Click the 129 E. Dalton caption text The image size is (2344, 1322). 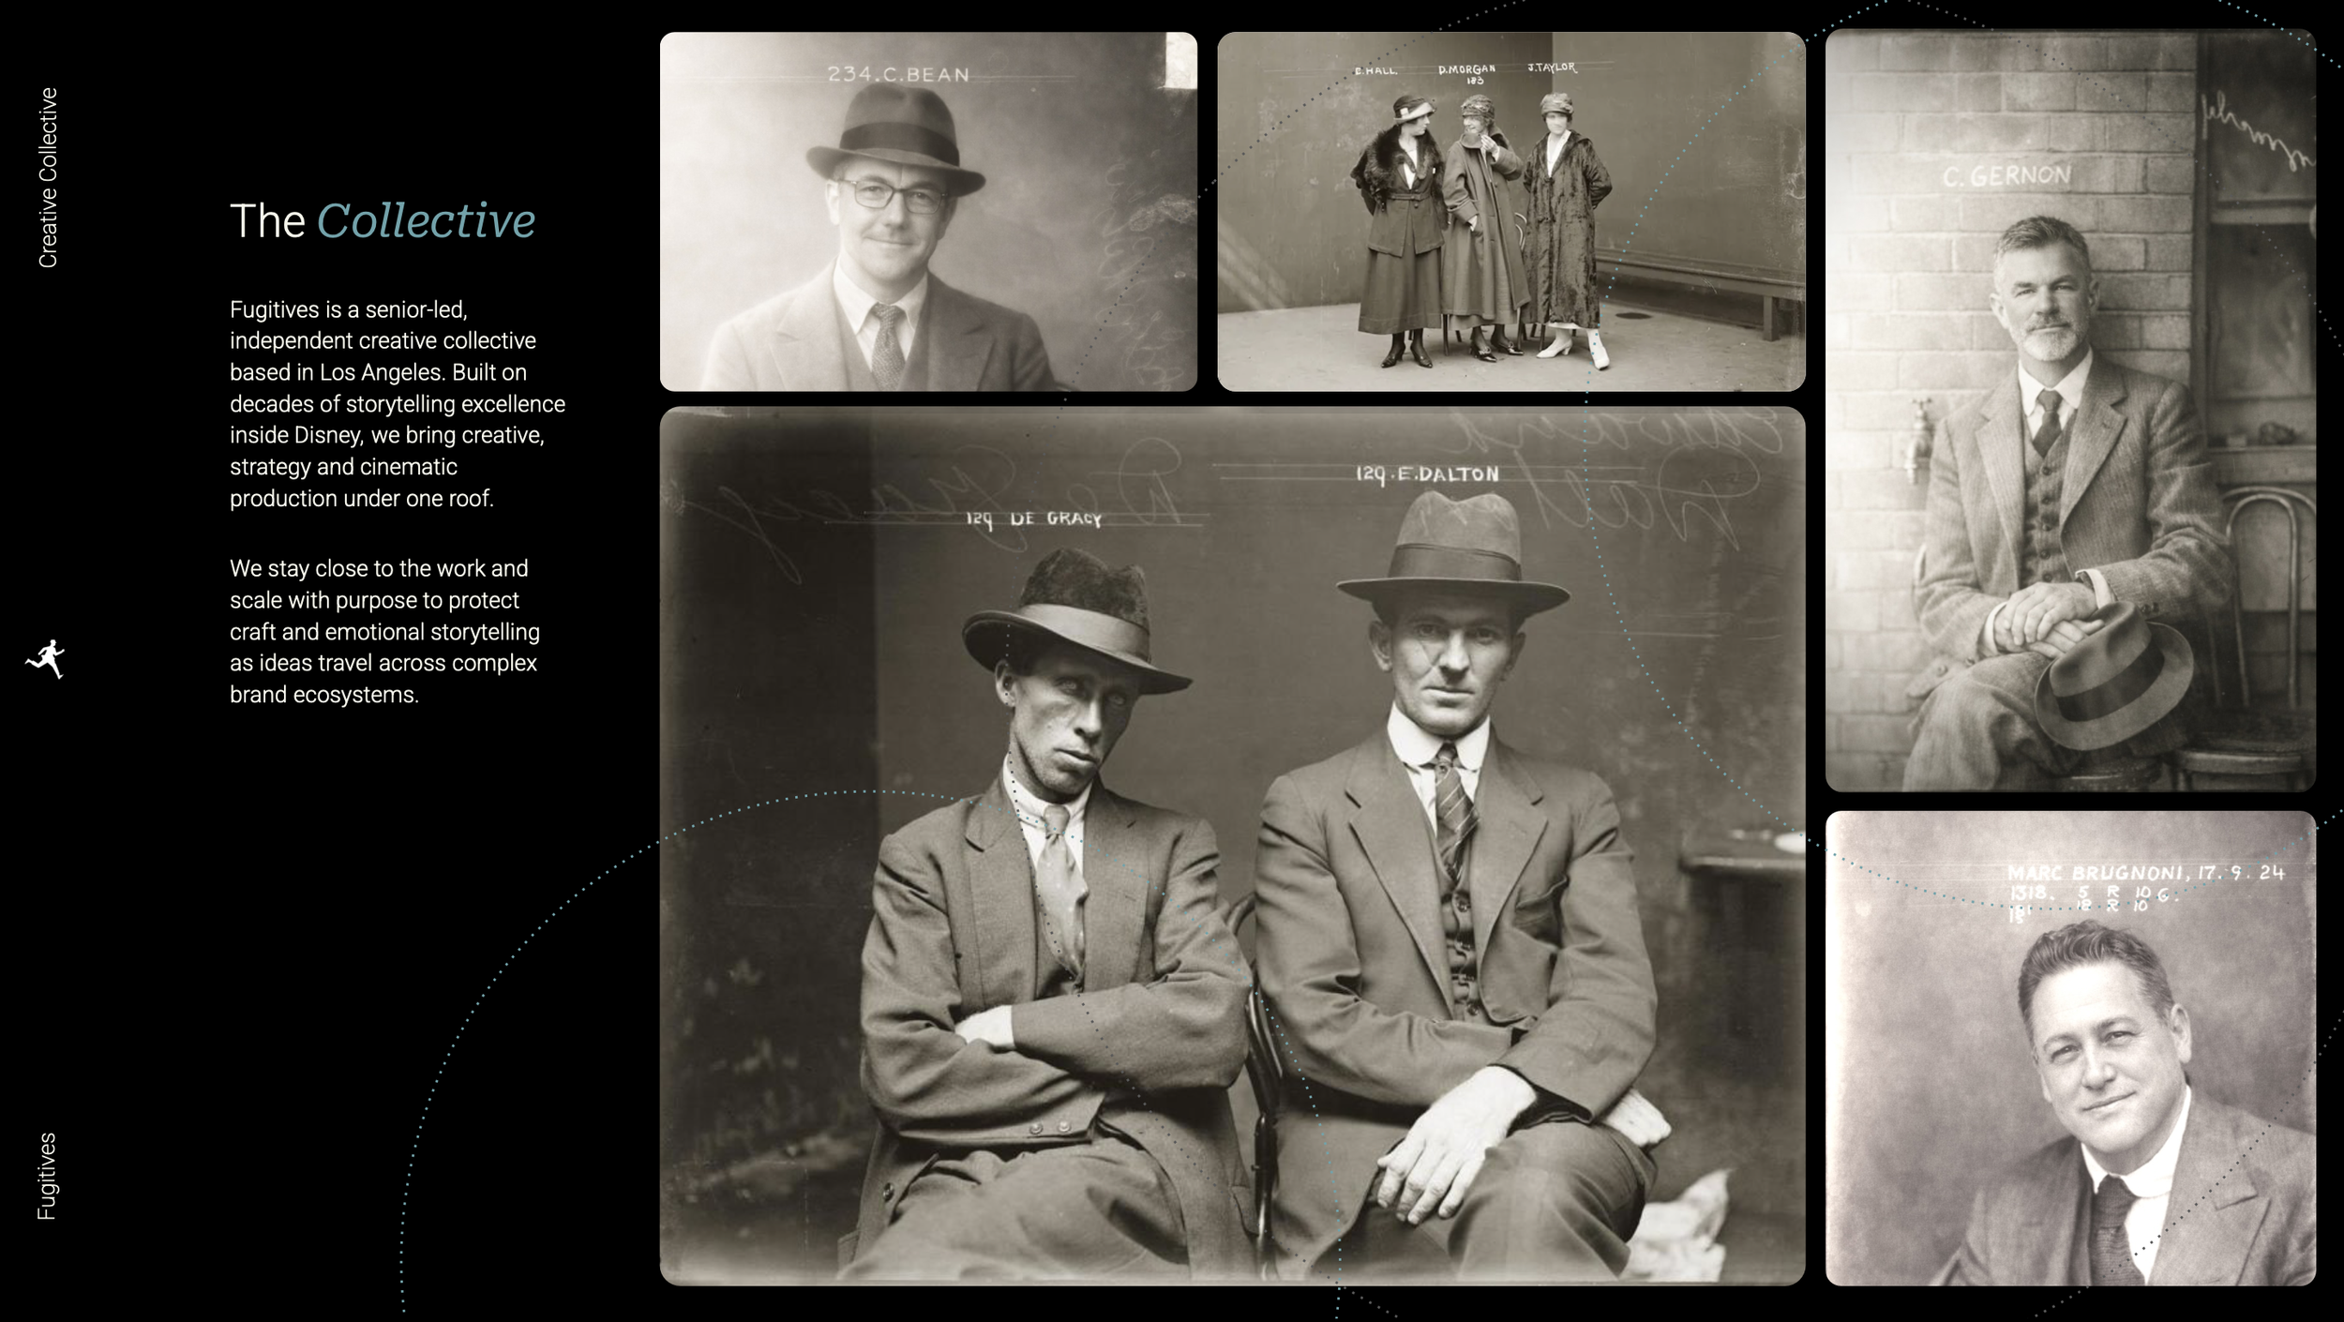tap(1426, 474)
